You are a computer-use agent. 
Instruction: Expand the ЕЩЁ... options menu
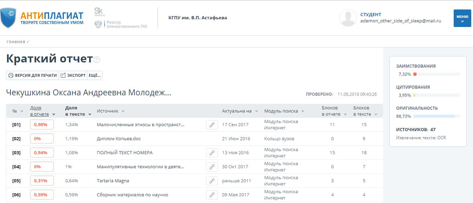[94, 75]
